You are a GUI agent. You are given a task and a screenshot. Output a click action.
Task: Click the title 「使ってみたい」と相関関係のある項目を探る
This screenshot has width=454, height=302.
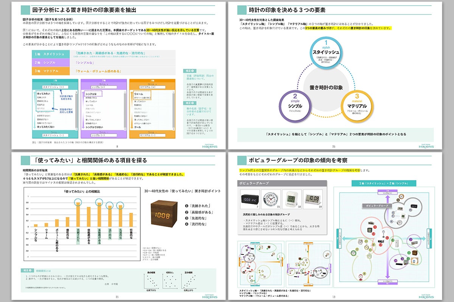(x=90, y=160)
